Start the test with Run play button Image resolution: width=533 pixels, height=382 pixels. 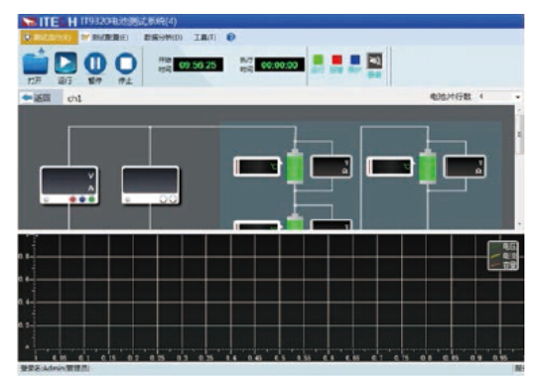[66, 64]
